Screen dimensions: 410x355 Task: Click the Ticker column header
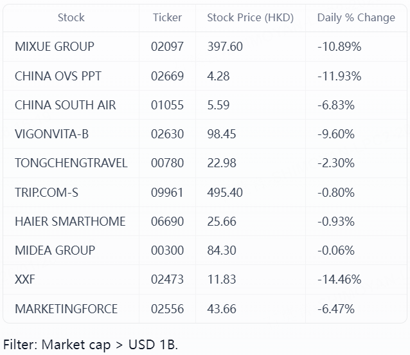click(167, 18)
